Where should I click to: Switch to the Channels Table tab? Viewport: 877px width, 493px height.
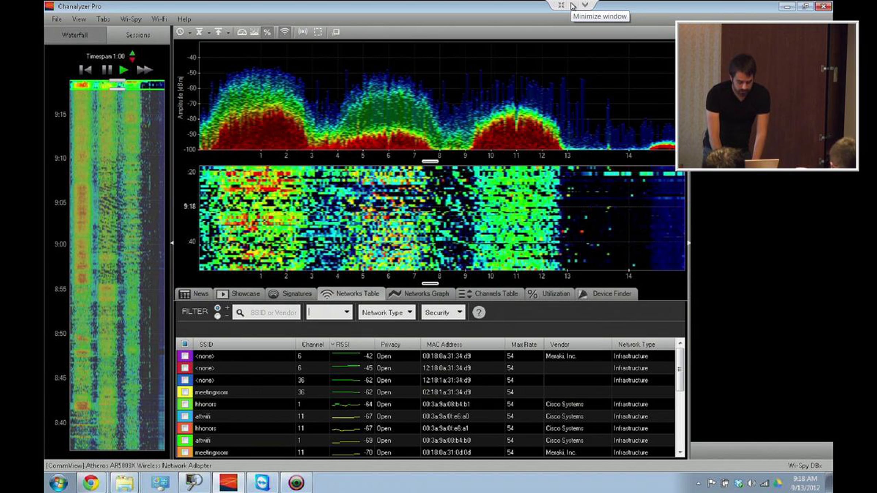coord(490,294)
